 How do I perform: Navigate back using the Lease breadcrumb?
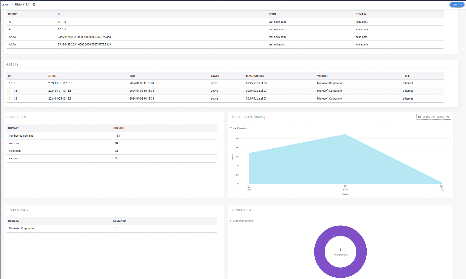pos(5,4)
